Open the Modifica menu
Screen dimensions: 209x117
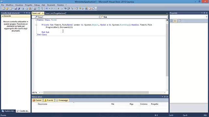pyautogui.click(x=9, y=5)
